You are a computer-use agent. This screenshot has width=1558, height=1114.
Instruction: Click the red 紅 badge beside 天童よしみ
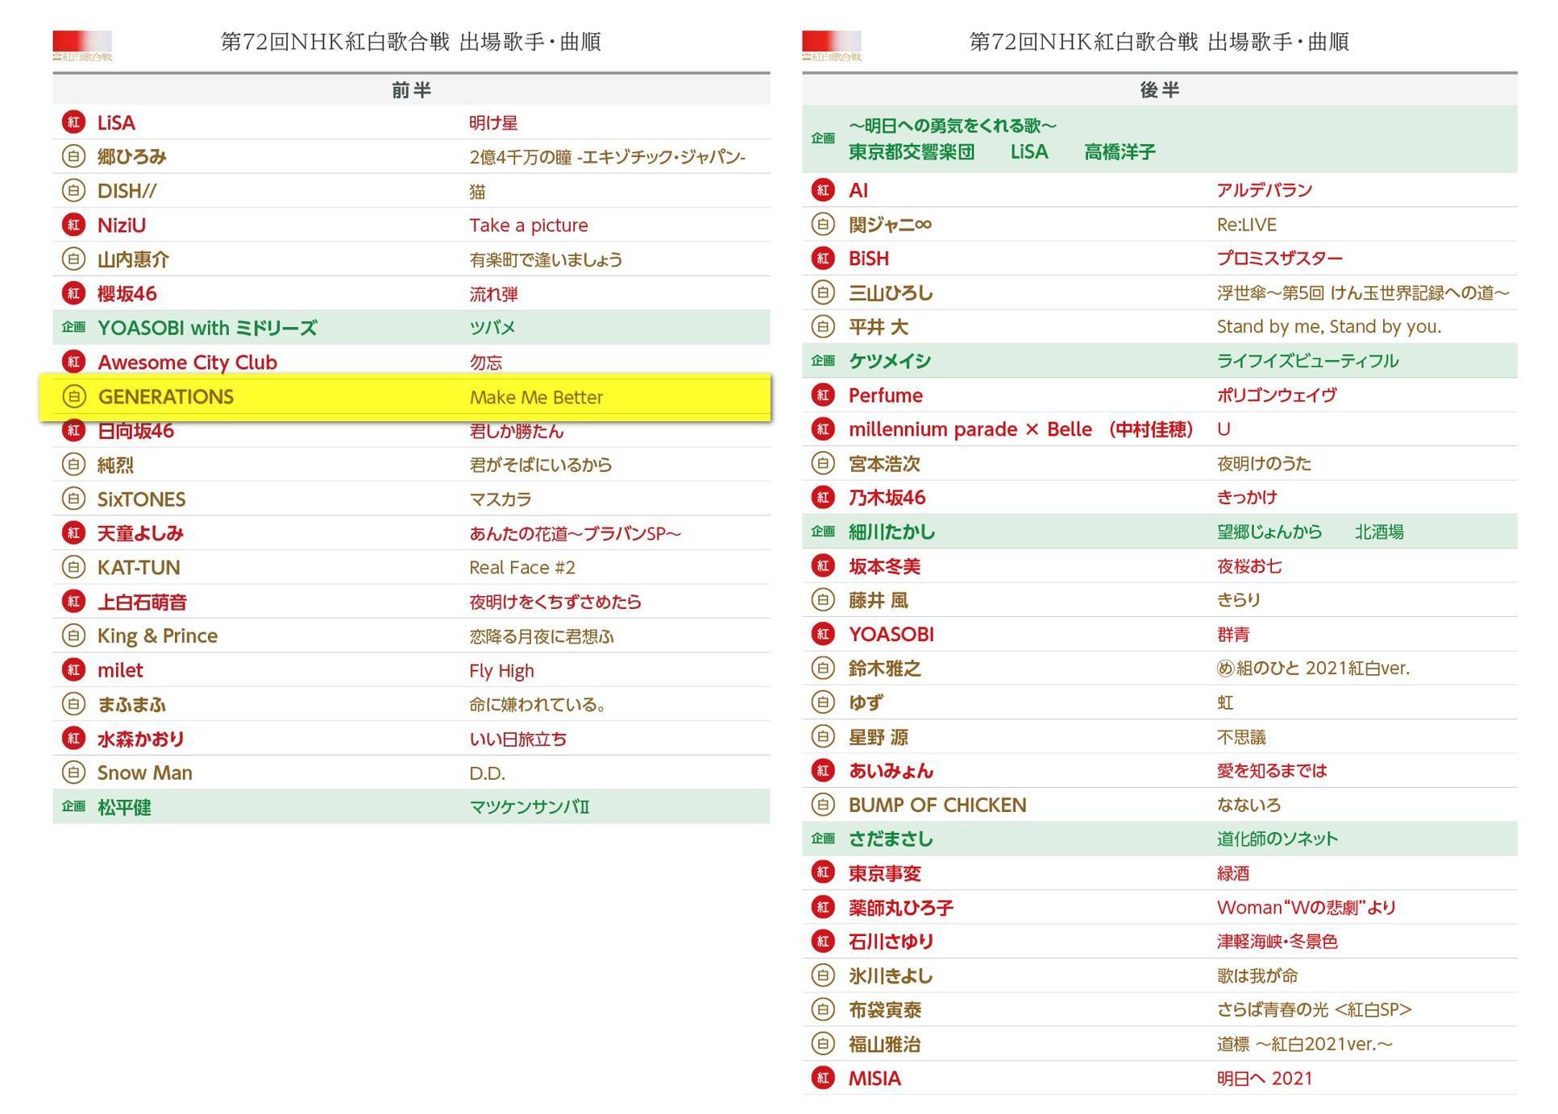click(x=73, y=533)
